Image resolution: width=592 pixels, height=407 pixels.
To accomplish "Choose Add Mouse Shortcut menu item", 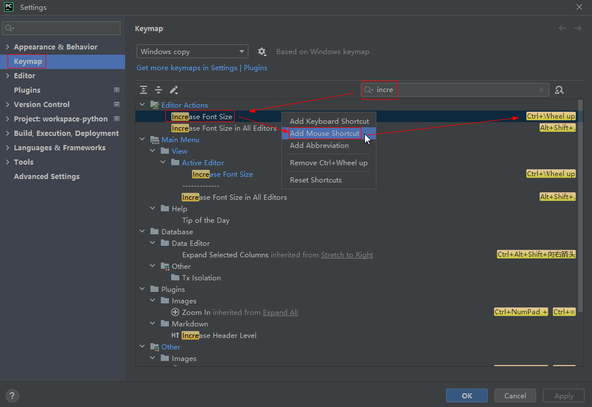I will click(329, 133).
